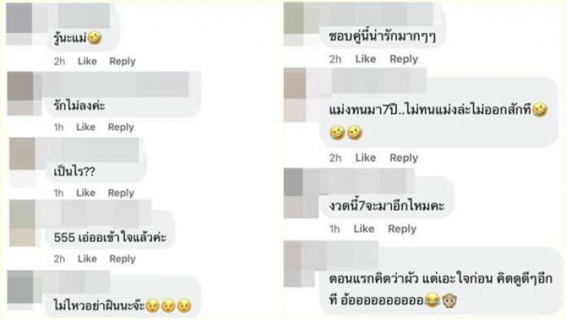
Task: Reply to the comment "ชอบคู่นี้น่ารักมากๆๆ"
Action: point(403,59)
